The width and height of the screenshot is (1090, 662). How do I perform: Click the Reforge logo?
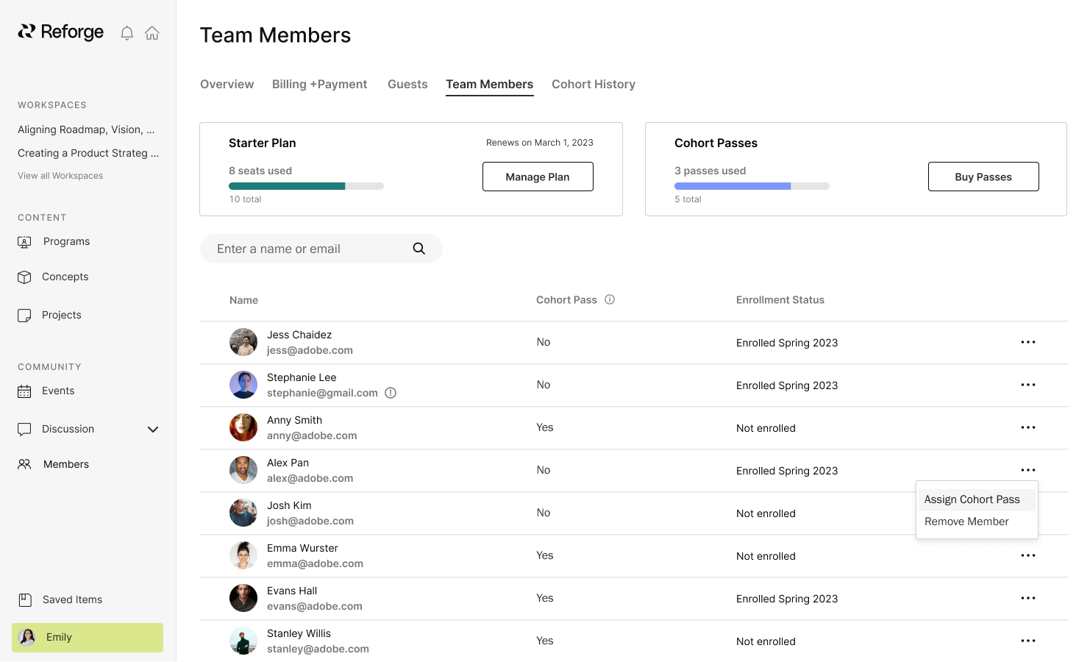61,32
